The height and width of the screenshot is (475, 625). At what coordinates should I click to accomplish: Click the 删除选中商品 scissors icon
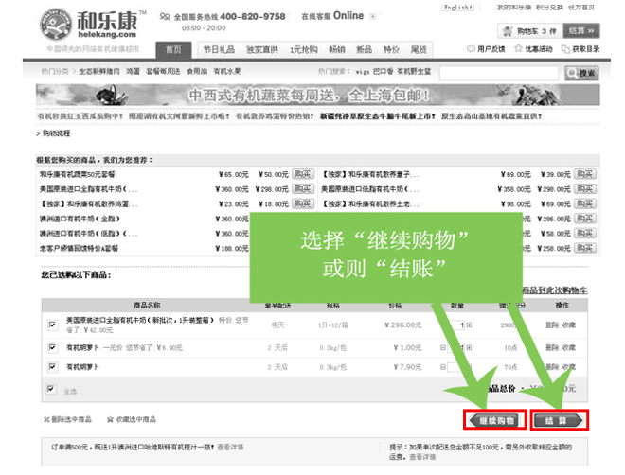46,419
